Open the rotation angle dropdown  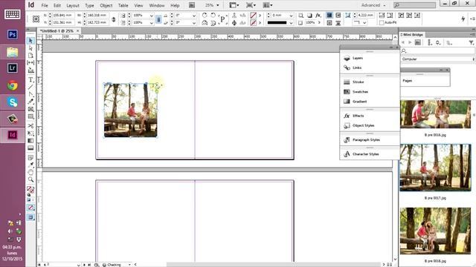tap(194, 15)
